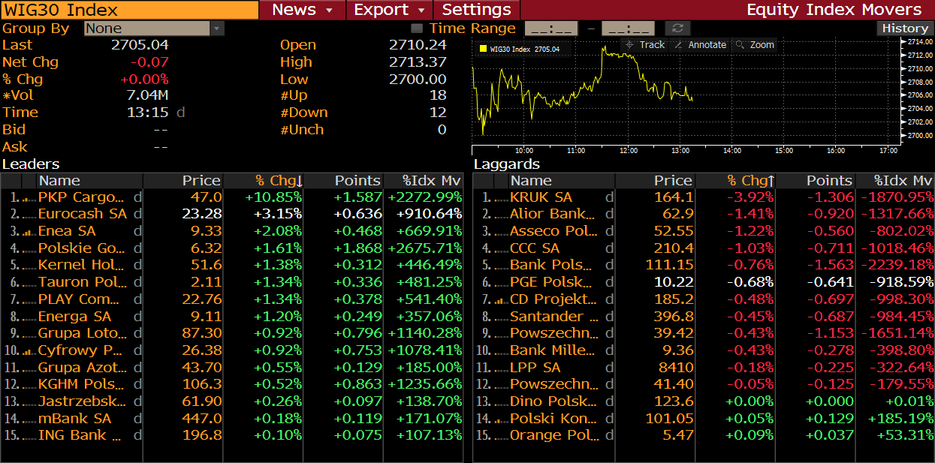Click the Annotate pencil icon
The image size is (935, 463).
679,45
